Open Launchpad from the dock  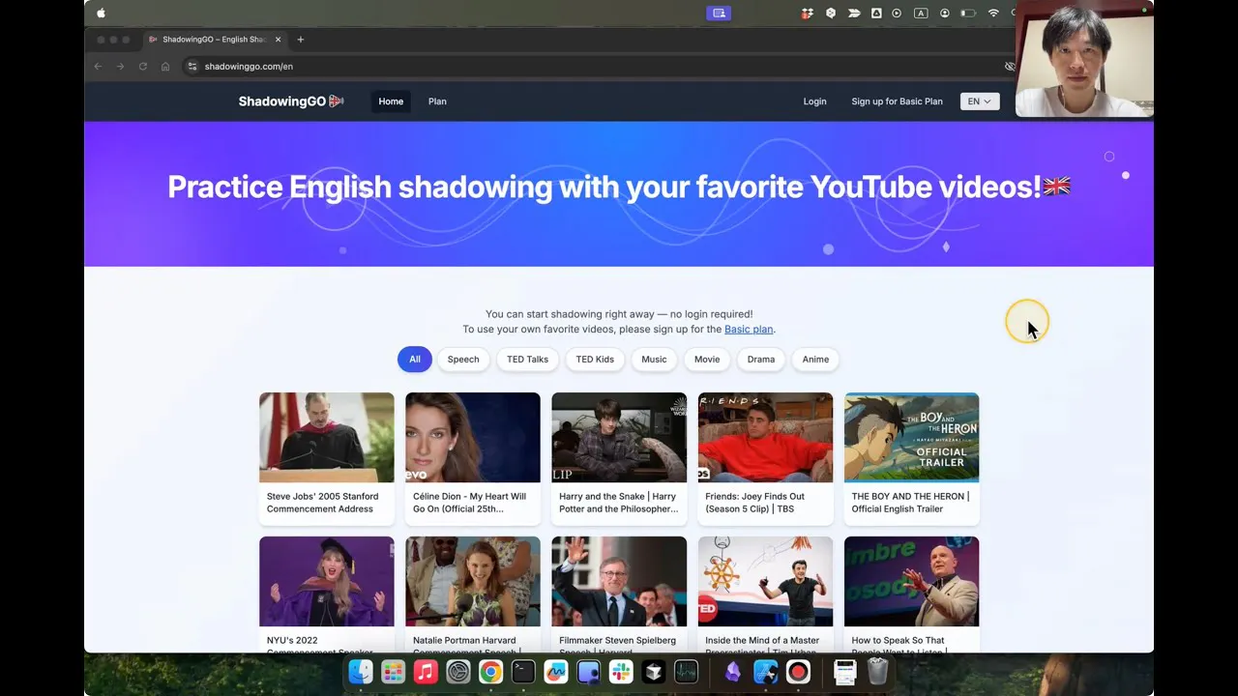tap(393, 672)
